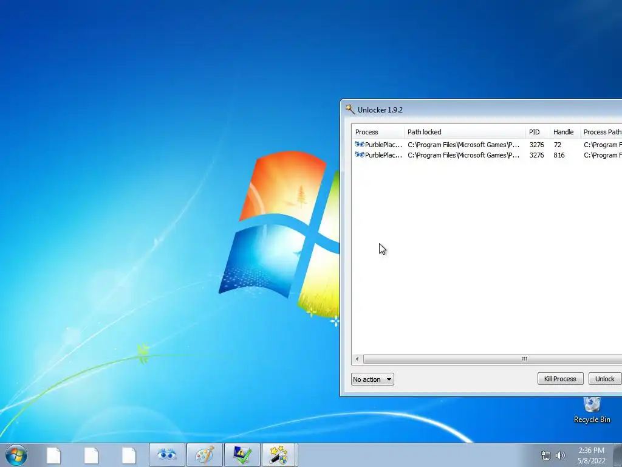Click the Kill Process button
622x467 pixels.
click(560, 379)
